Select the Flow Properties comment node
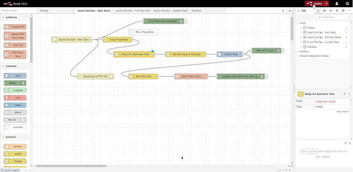The width and height of the screenshot is (353, 172). pos(143,32)
